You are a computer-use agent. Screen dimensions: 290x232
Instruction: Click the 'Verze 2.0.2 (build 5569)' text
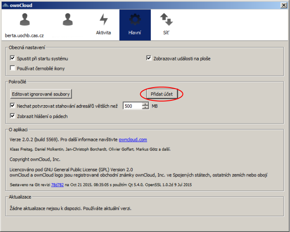point(34,140)
